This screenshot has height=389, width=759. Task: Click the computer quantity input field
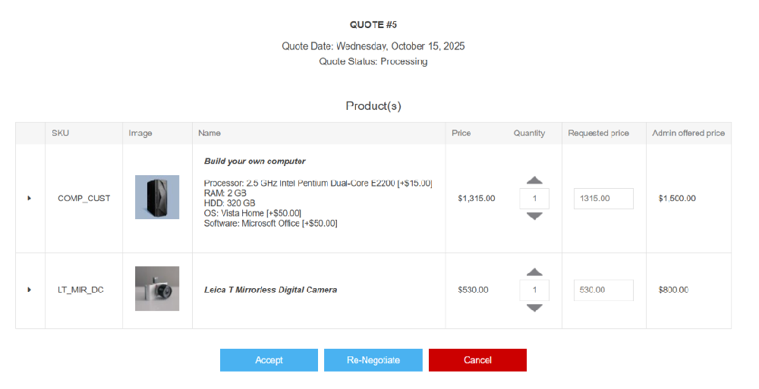(x=534, y=199)
